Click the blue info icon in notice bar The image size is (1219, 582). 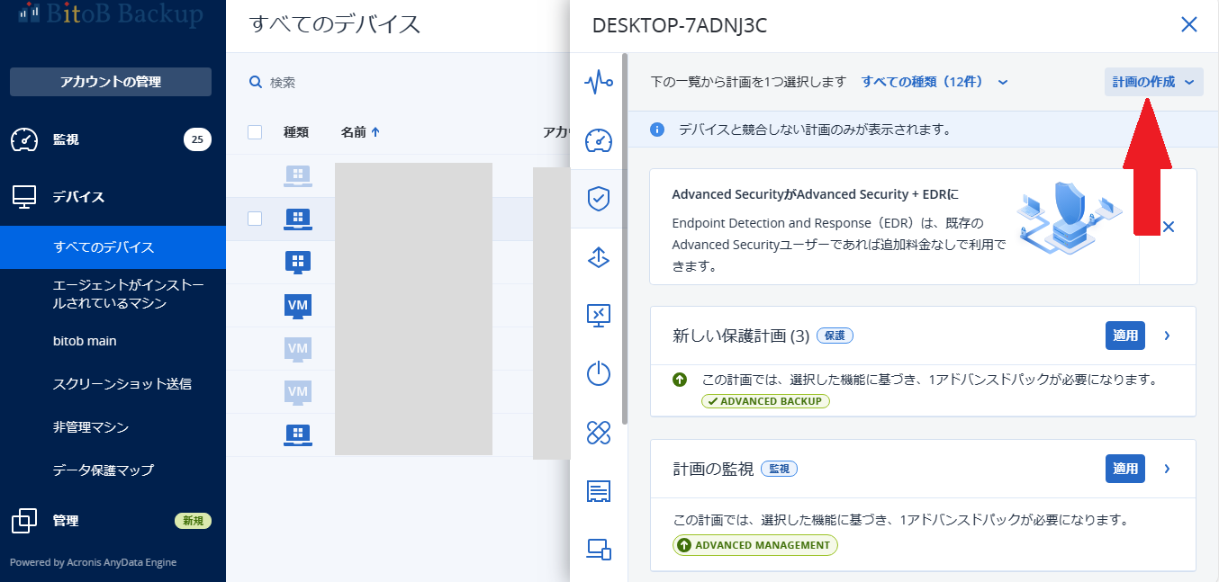coord(657,130)
